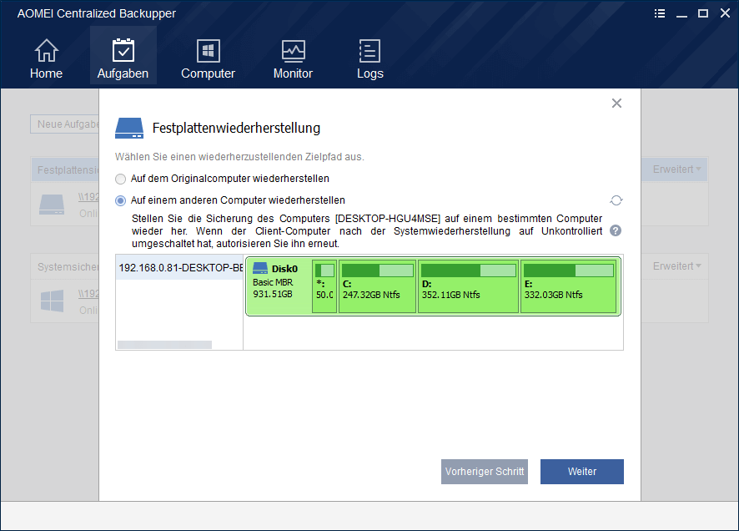Click the disk icon in Festplattensicherung task

(52, 205)
